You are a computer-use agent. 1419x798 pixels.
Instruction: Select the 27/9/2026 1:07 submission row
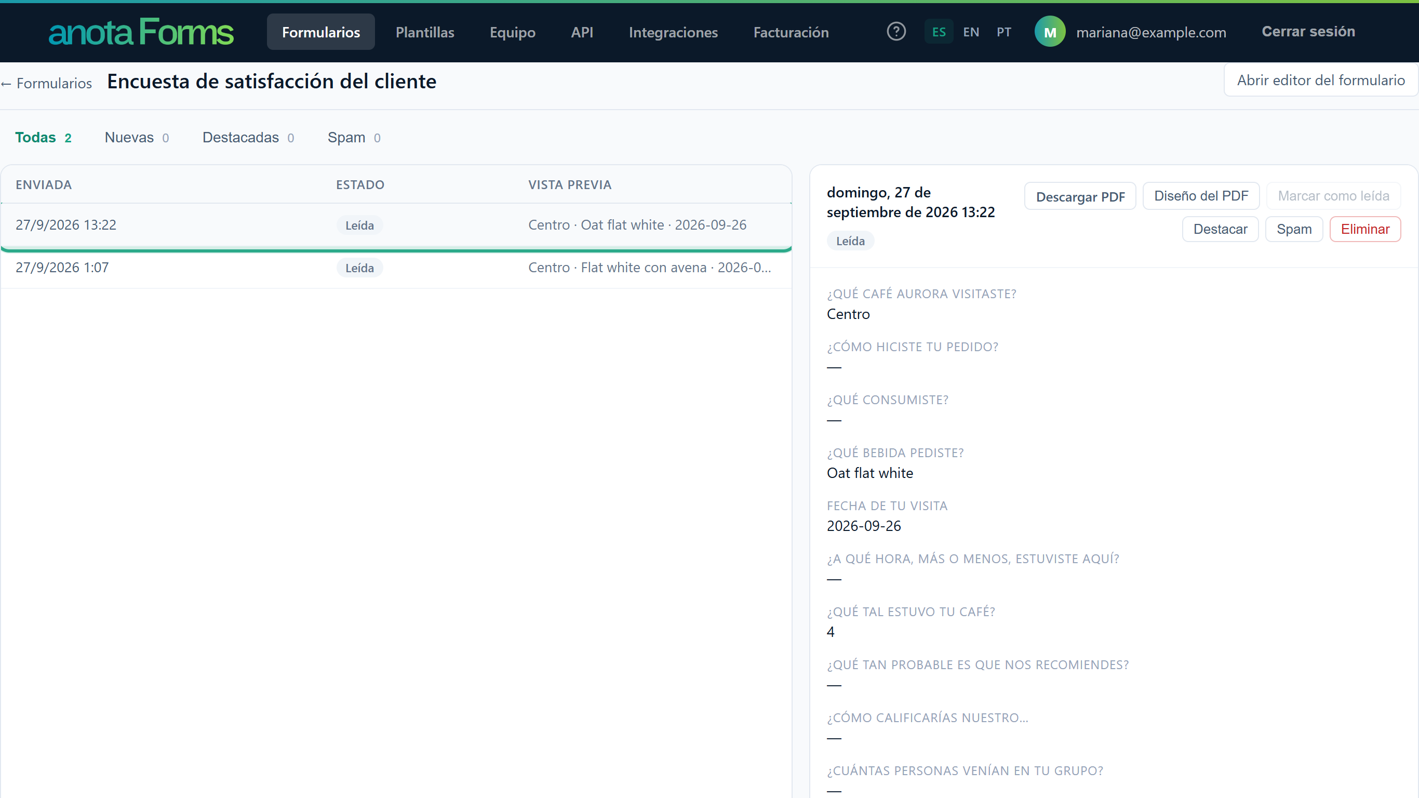click(396, 268)
